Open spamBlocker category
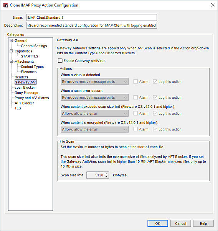Viewport: 218px width, 231px height. 25,88
